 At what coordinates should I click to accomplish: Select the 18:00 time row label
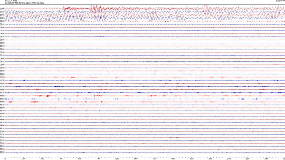point(2,119)
